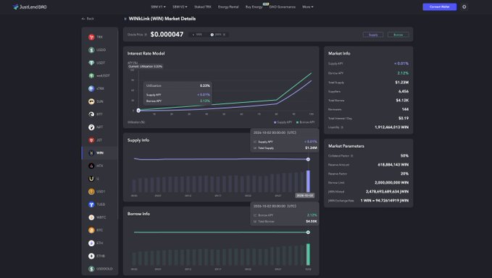Screen dimensions: 492x278
Task: Open settings gear in top bar
Action: 464,7
